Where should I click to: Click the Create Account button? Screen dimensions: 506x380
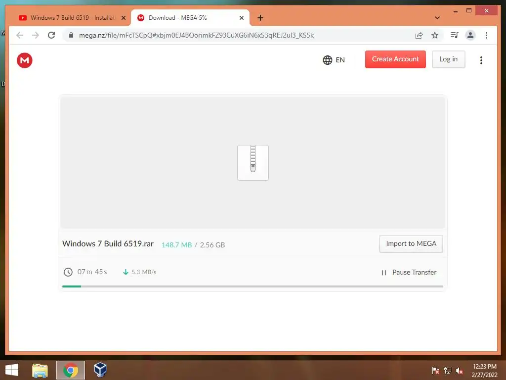395,59
